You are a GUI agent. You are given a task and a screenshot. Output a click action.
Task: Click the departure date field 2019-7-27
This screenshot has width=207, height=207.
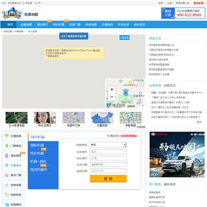[108, 164]
